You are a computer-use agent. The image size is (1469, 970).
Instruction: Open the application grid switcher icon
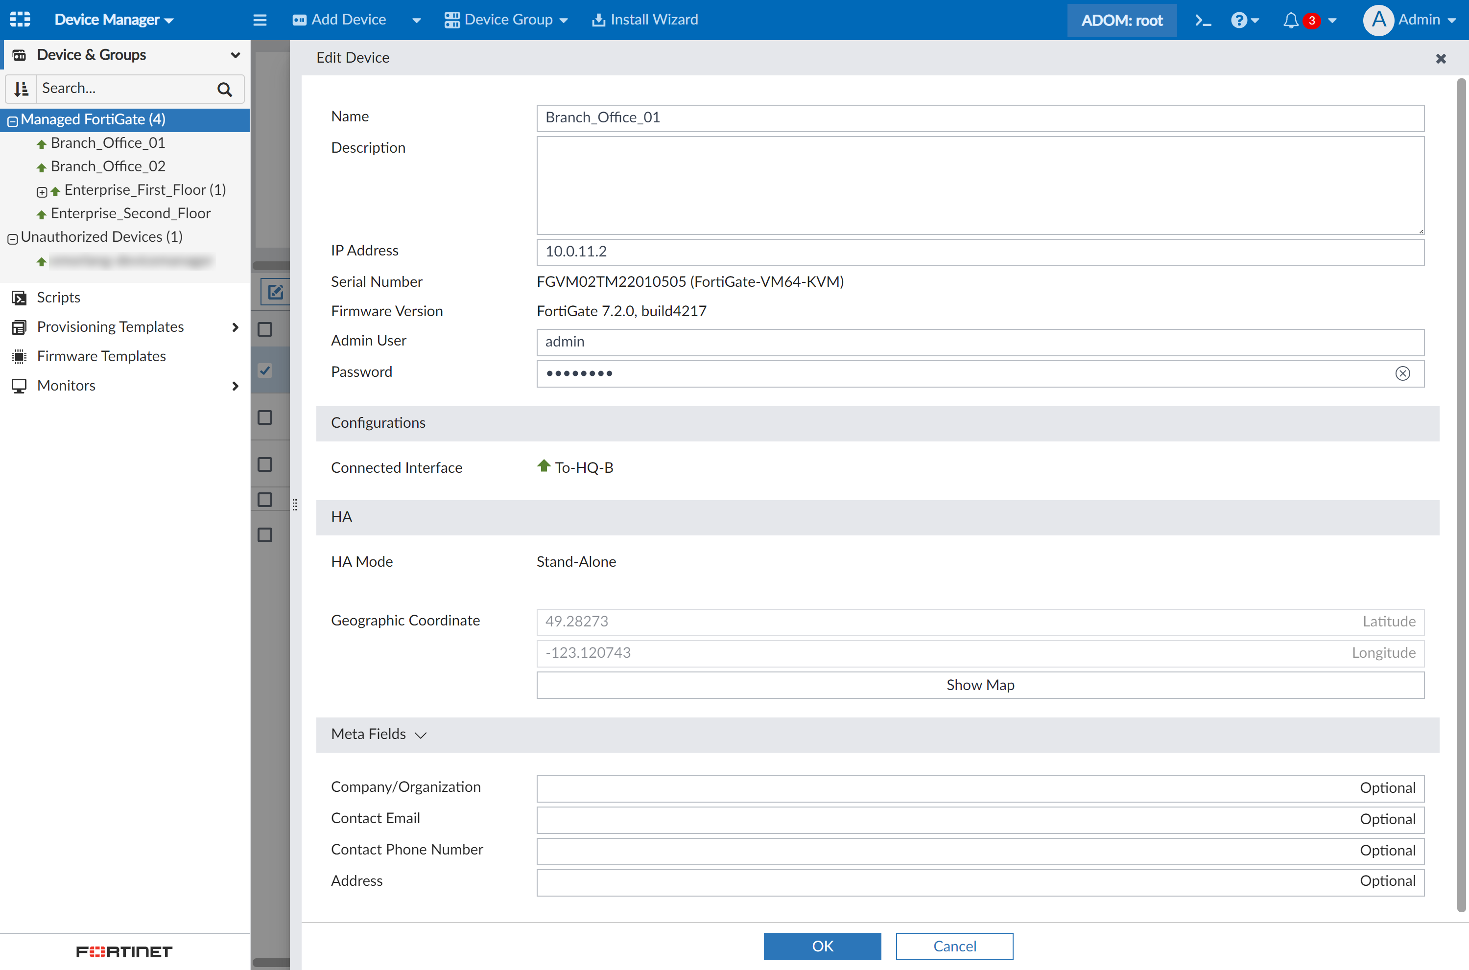point(20,19)
